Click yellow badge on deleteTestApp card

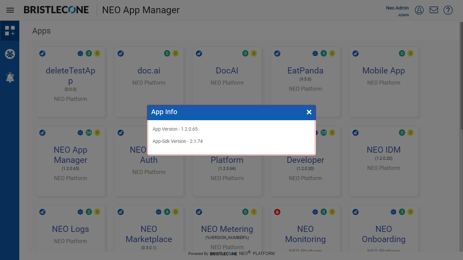pyautogui.click(x=97, y=53)
